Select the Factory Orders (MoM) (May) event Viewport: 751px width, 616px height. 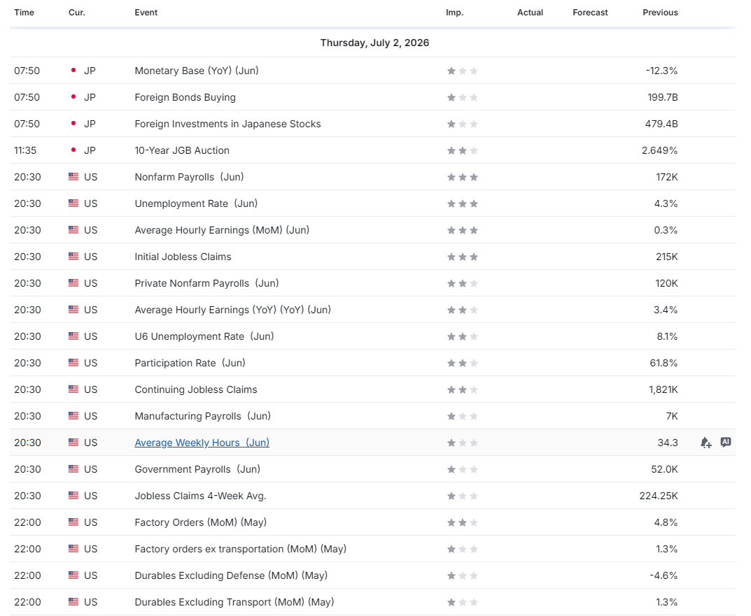[201, 522]
